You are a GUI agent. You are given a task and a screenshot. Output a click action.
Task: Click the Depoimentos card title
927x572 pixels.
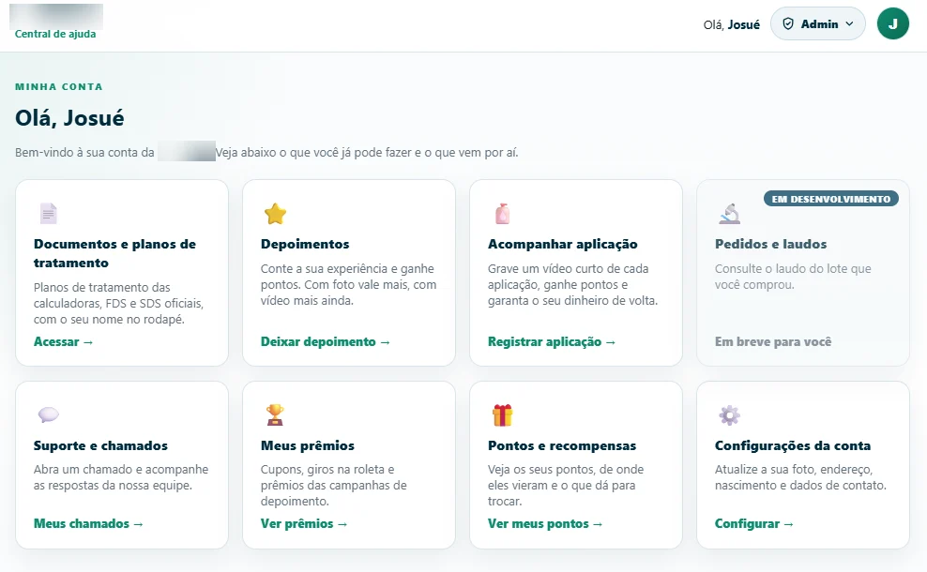(305, 244)
